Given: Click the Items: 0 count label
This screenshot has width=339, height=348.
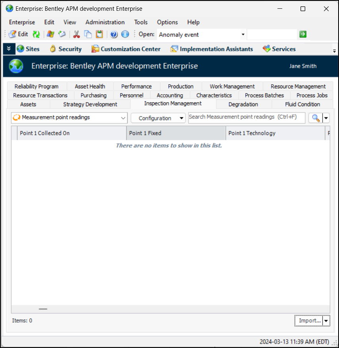Looking at the screenshot, I should point(22,321).
